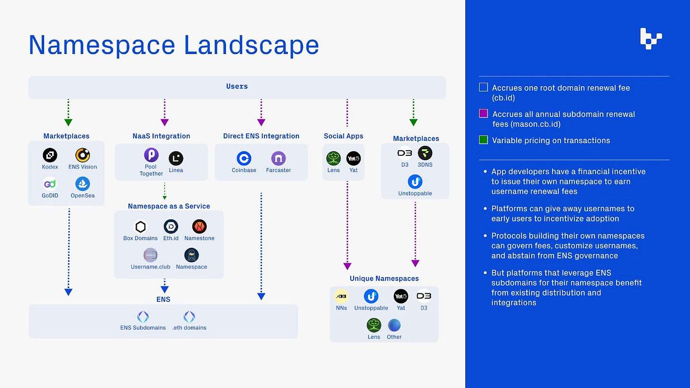Click the '.eth domains' label
The height and width of the screenshot is (388, 690).
point(189,328)
